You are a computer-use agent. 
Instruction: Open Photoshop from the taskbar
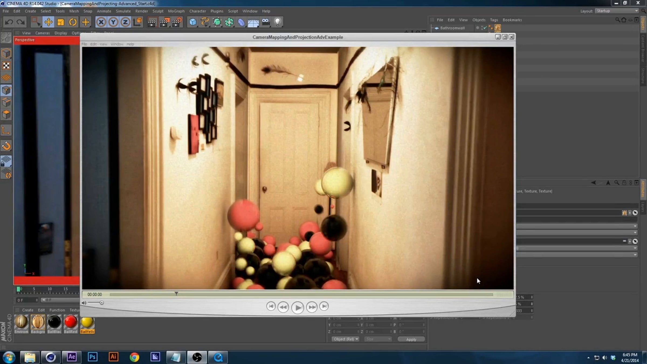(92, 357)
